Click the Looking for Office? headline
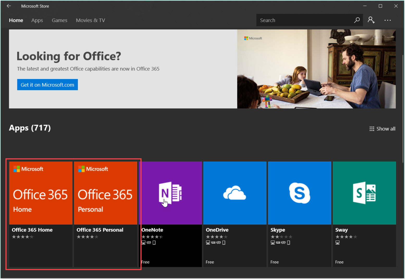Screen dimensions: 405x279 [x=69, y=56]
